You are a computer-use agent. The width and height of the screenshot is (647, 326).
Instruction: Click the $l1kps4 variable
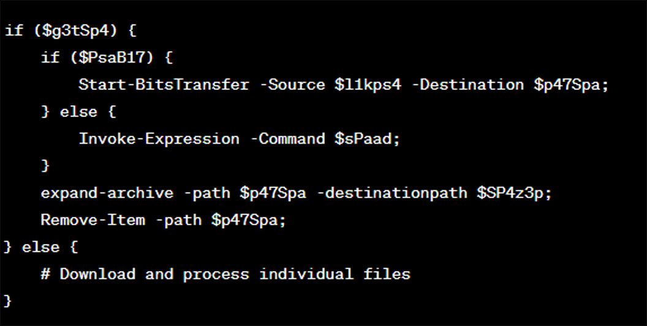pos(368,84)
